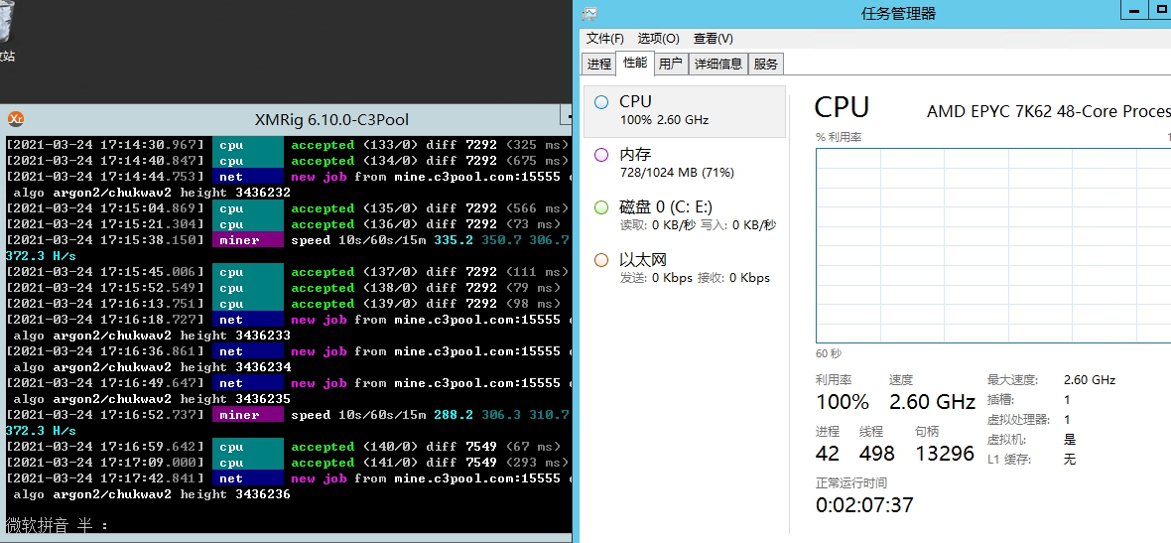Click the miner speed 335.2 log line

coord(287,240)
